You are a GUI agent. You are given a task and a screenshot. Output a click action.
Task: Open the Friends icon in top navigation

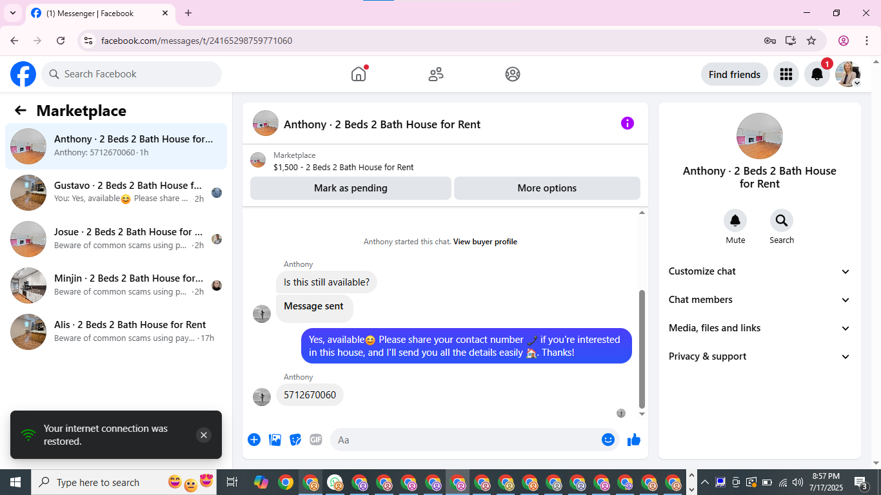click(436, 74)
